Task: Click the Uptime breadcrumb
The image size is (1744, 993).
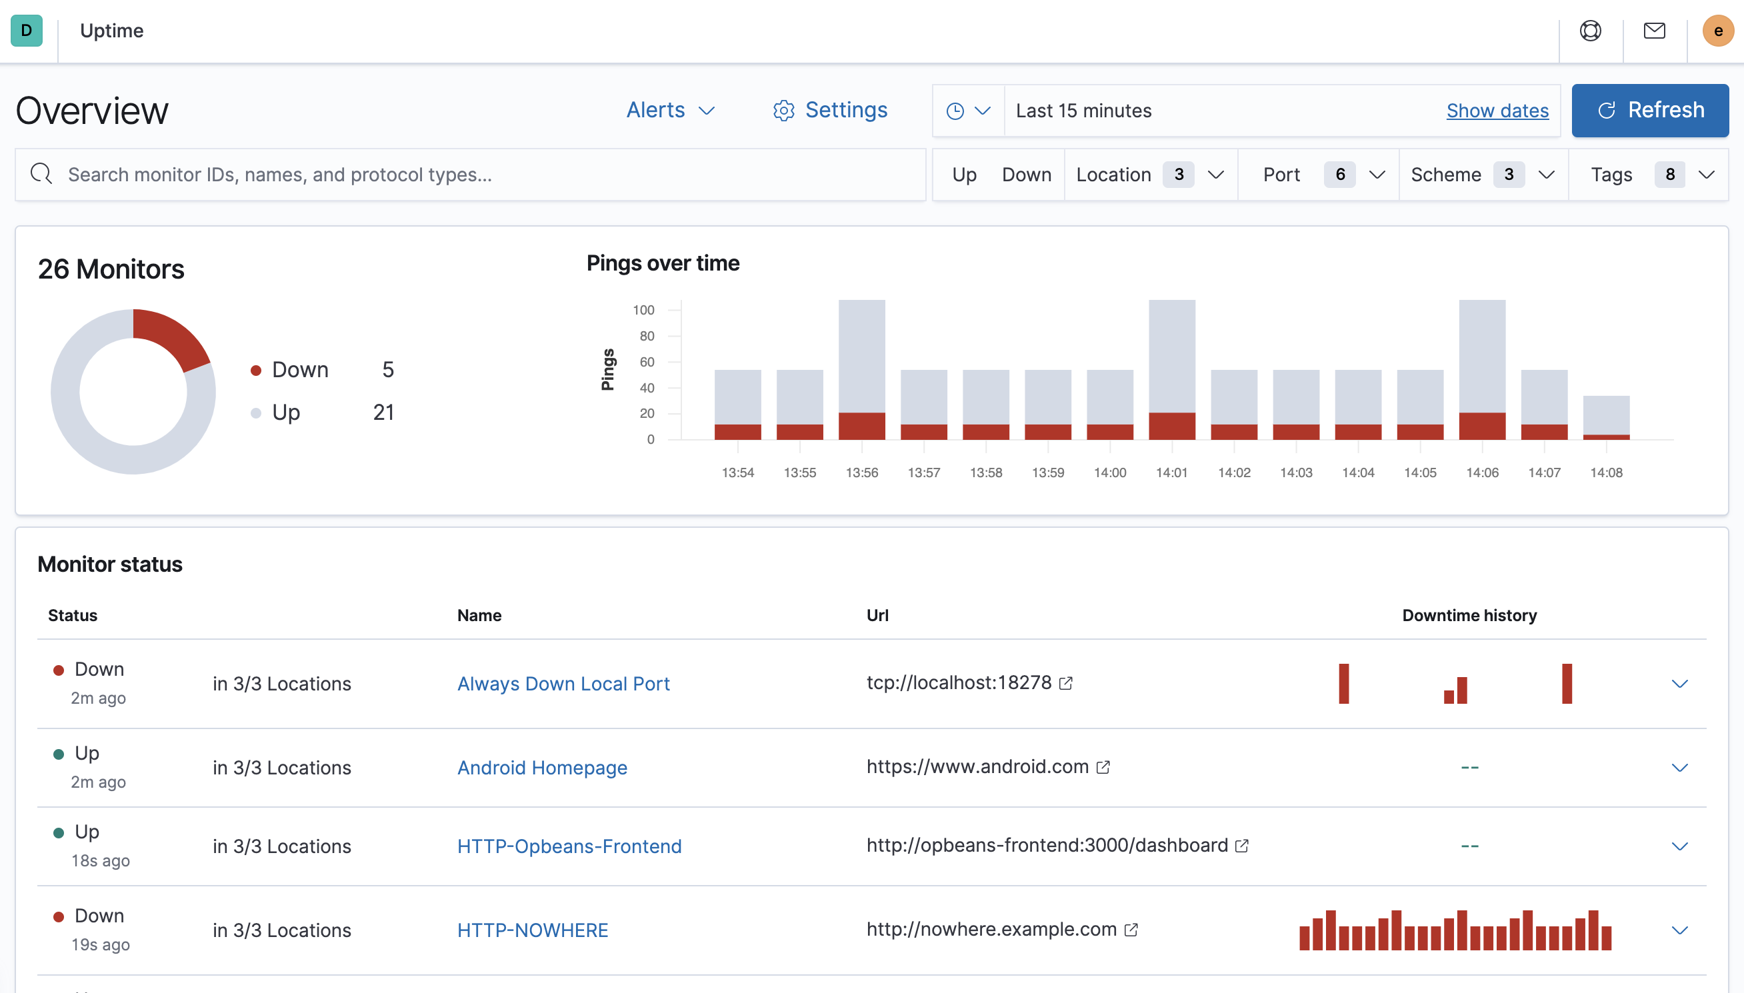Action: pos(112,31)
